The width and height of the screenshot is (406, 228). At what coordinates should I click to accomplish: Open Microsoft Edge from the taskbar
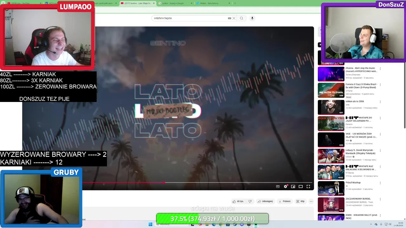click(214, 224)
